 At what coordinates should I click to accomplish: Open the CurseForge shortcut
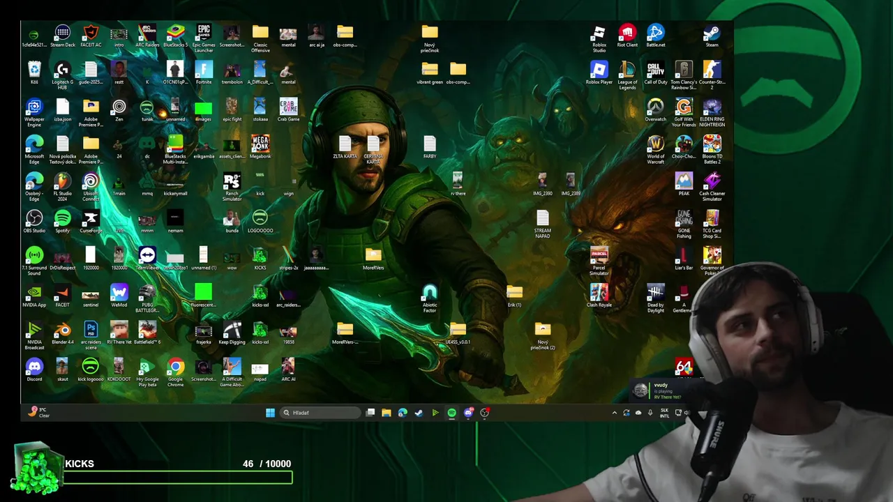pyautogui.click(x=91, y=222)
